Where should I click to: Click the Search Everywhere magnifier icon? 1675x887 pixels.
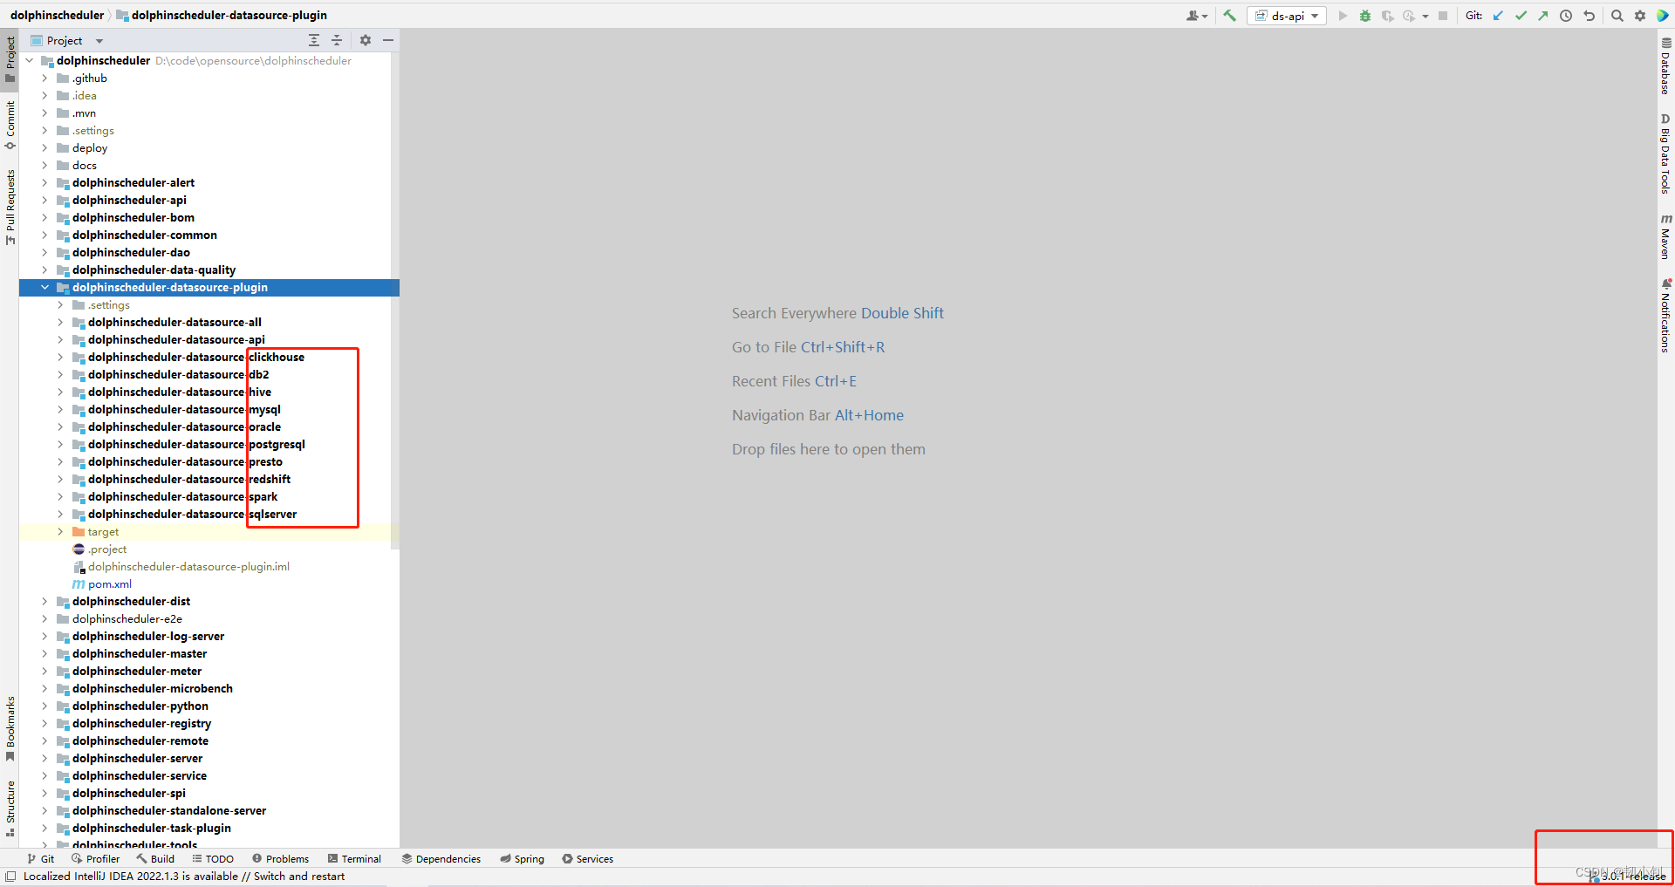click(x=1617, y=16)
